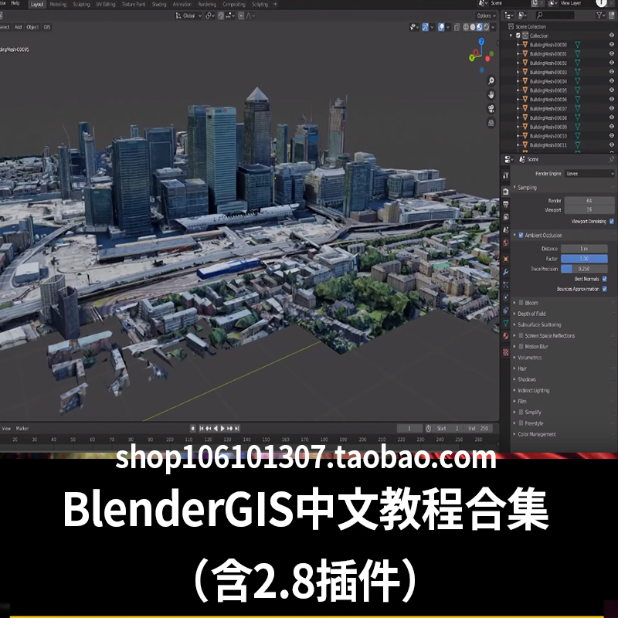Image resolution: width=618 pixels, height=618 pixels.
Task: Open the Object Constraints tab
Action: point(506,311)
